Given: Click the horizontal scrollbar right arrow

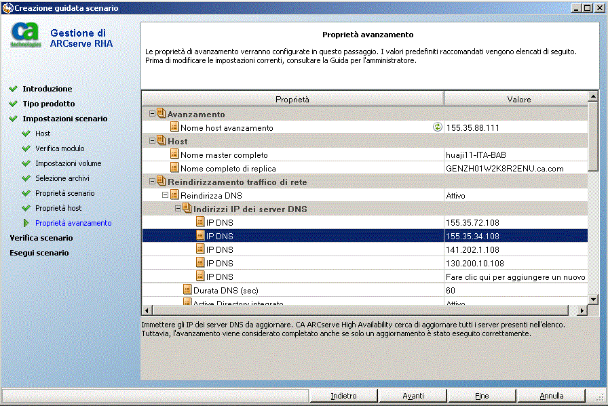Looking at the screenshot, I should pos(582,310).
